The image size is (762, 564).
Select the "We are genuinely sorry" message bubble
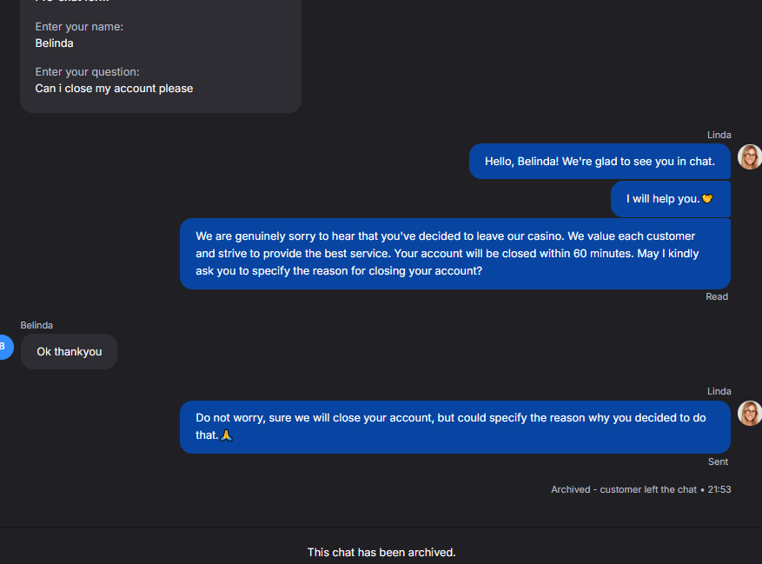click(x=454, y=253)
